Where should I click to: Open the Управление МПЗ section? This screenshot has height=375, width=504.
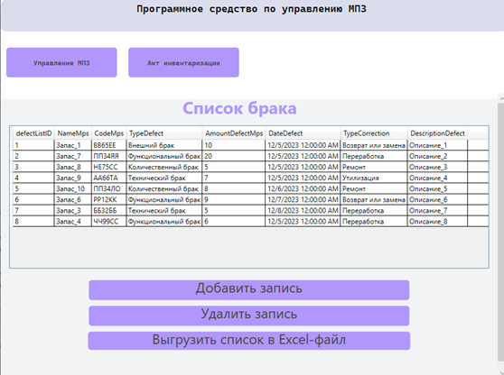[61, 62]
